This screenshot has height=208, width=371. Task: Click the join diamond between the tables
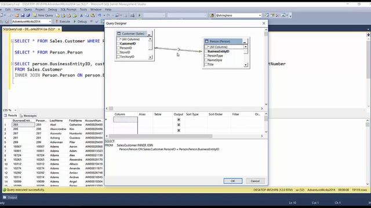(179, 50)
